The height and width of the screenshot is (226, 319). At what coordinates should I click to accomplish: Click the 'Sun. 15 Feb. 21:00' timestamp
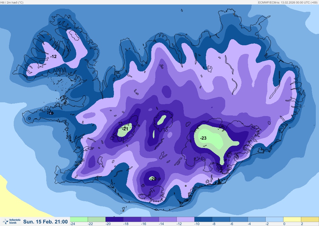pyautogui.click(x=45, y=222)
